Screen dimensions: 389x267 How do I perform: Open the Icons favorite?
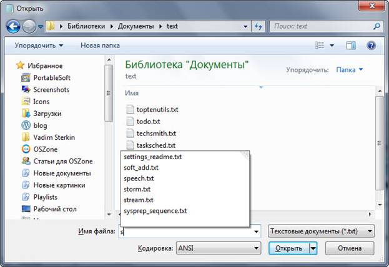41,102
